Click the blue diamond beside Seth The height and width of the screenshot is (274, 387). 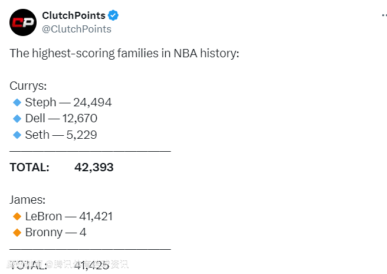17,135
